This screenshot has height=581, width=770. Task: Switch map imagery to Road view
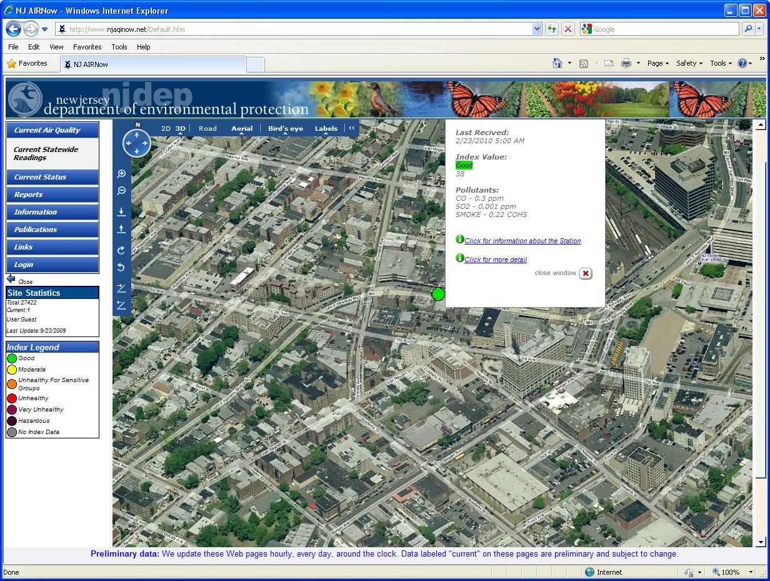pos(207,128)
